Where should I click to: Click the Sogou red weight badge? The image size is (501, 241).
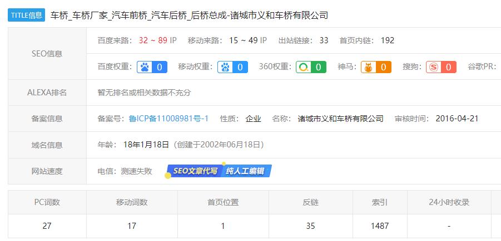(x=441, y=67)
